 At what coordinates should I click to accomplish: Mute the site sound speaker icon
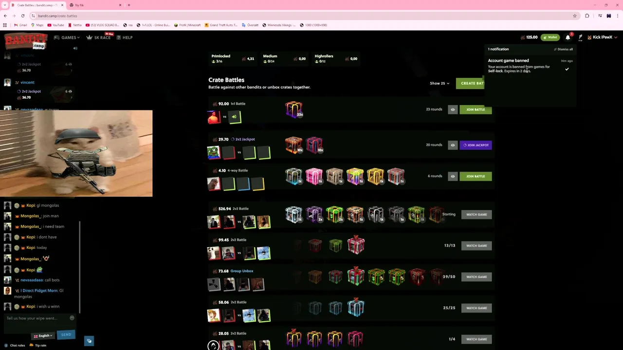75,48
